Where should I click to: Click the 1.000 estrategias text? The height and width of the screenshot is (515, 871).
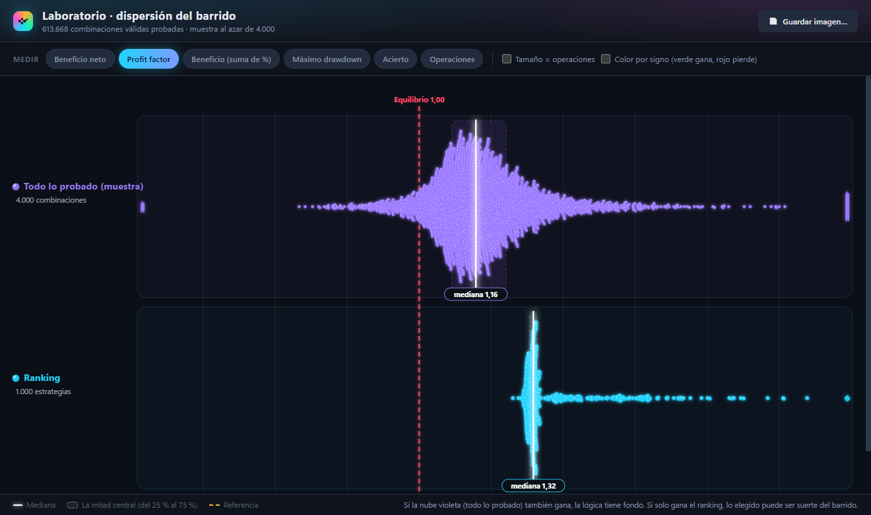point(44,392)
